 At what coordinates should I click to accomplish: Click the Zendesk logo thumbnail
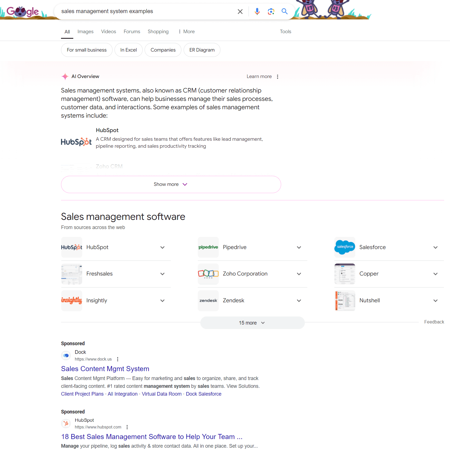point(208,301)
